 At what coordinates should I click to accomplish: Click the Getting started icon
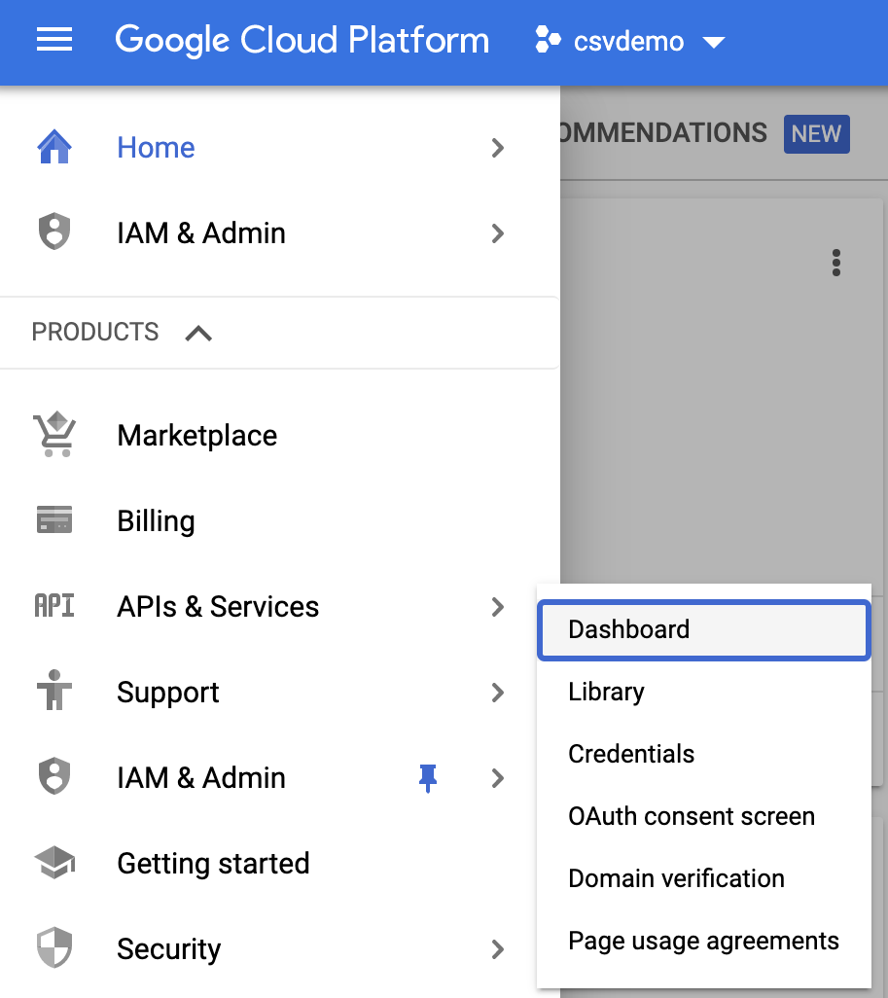[55, 863]
